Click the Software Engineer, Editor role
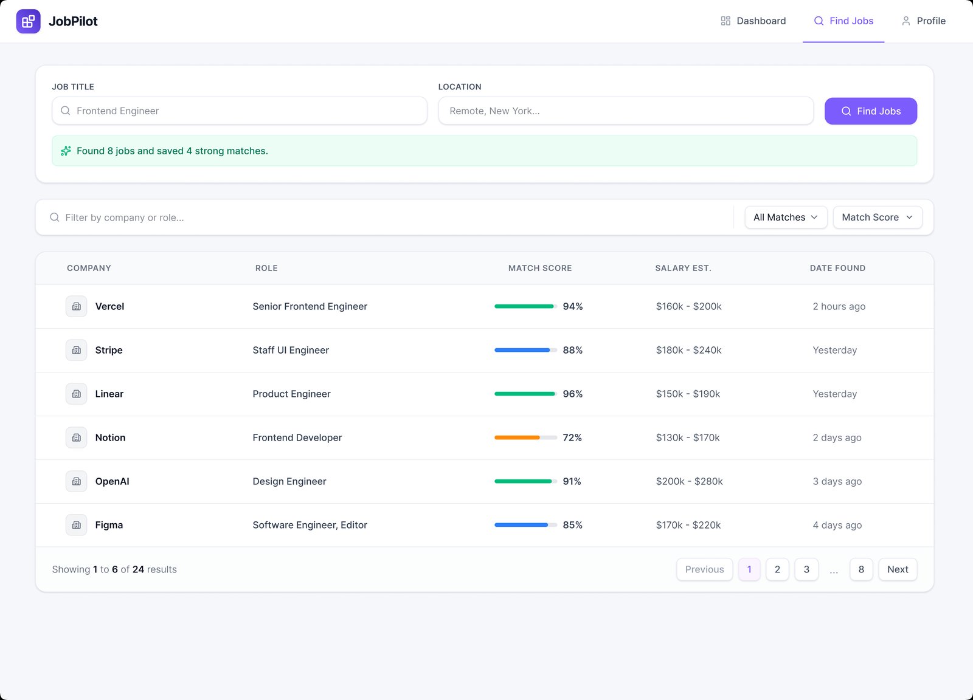This screenshot has height=700, width=973. (x=310, y=525)
